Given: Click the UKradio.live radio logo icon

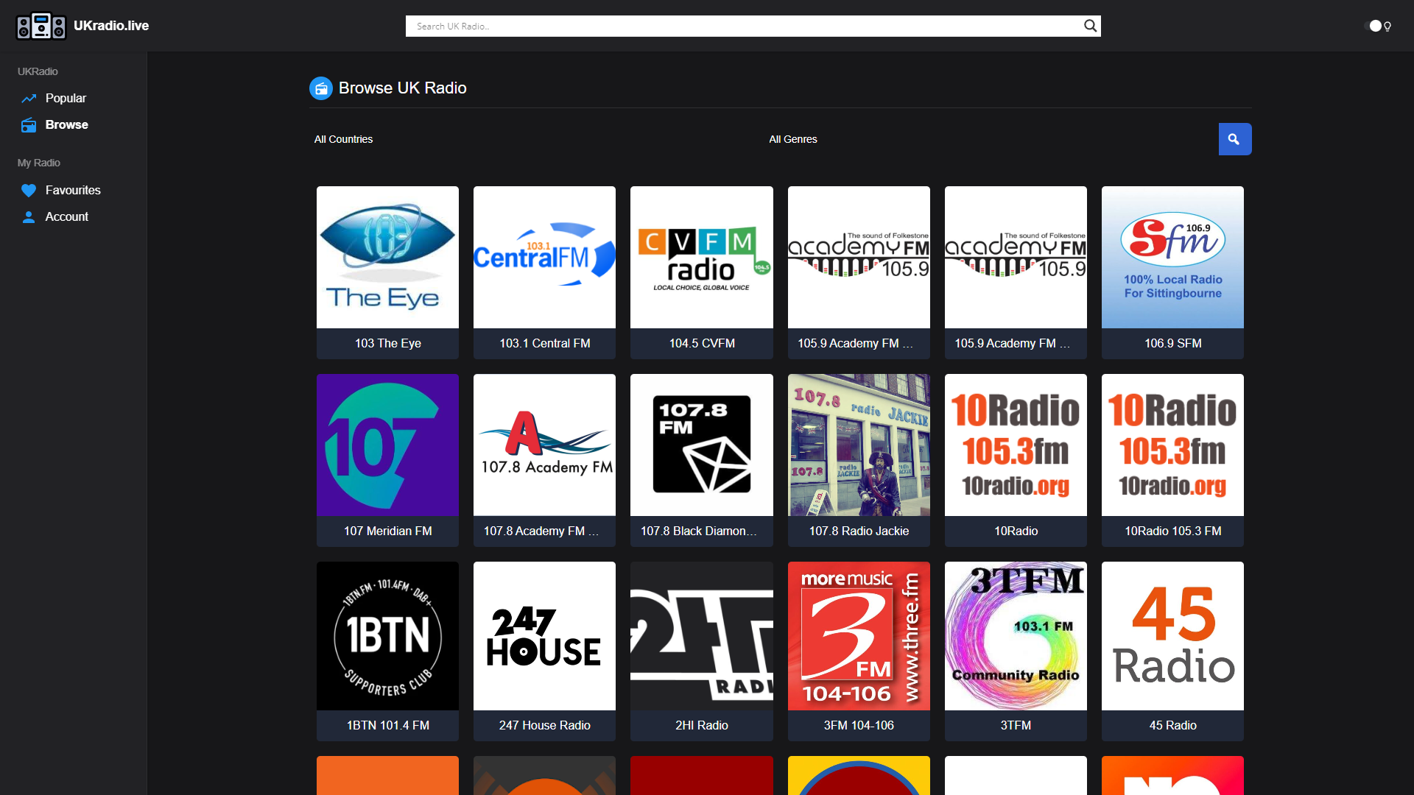Looking at the screenshot, I should coord(41,26).
